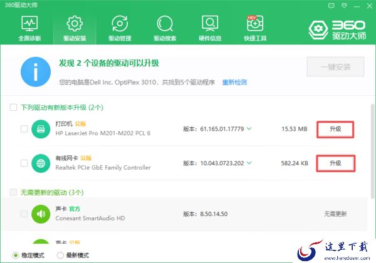Open the 全面诊断 full diagnosis tab
Viewport: 376px width, 263px height.
pyautogui.click(x=29, y=29)
